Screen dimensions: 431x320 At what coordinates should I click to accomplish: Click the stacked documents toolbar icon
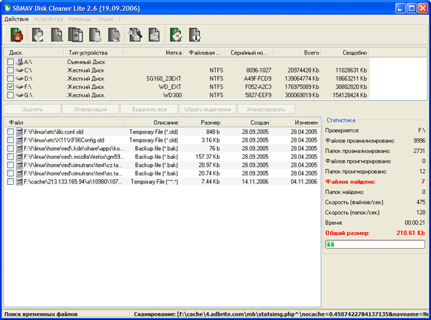click(75, 35)
